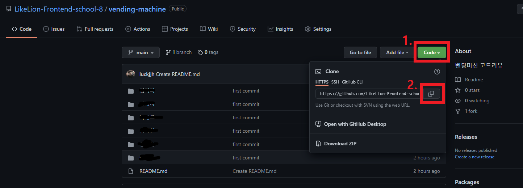Switch to the SSH clone tab
This screenshot has width=523, height=188.
coord(335,82)
